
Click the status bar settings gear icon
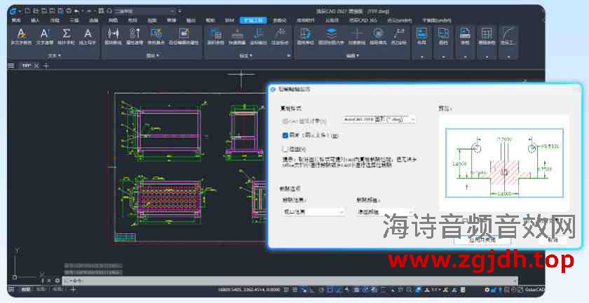[x=487, y=290]
